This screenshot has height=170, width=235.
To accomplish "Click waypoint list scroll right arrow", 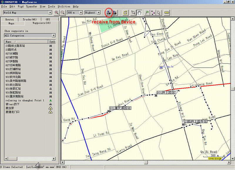I will (54, 159).
